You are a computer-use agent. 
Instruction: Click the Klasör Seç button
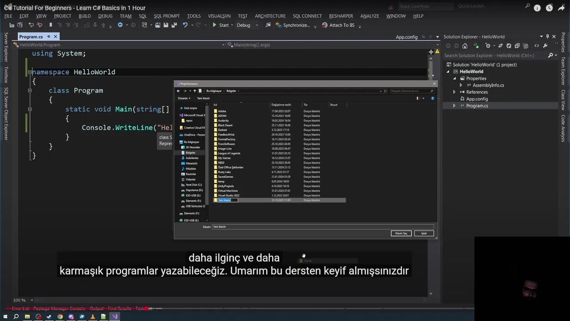pyautogui.click(x=401, y=233)
